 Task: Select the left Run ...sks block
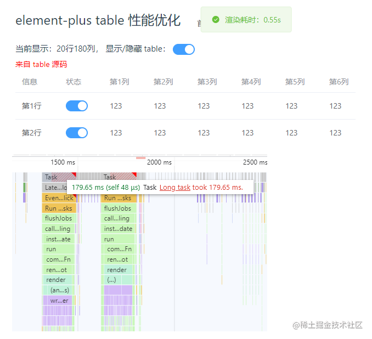coord(59,208)
